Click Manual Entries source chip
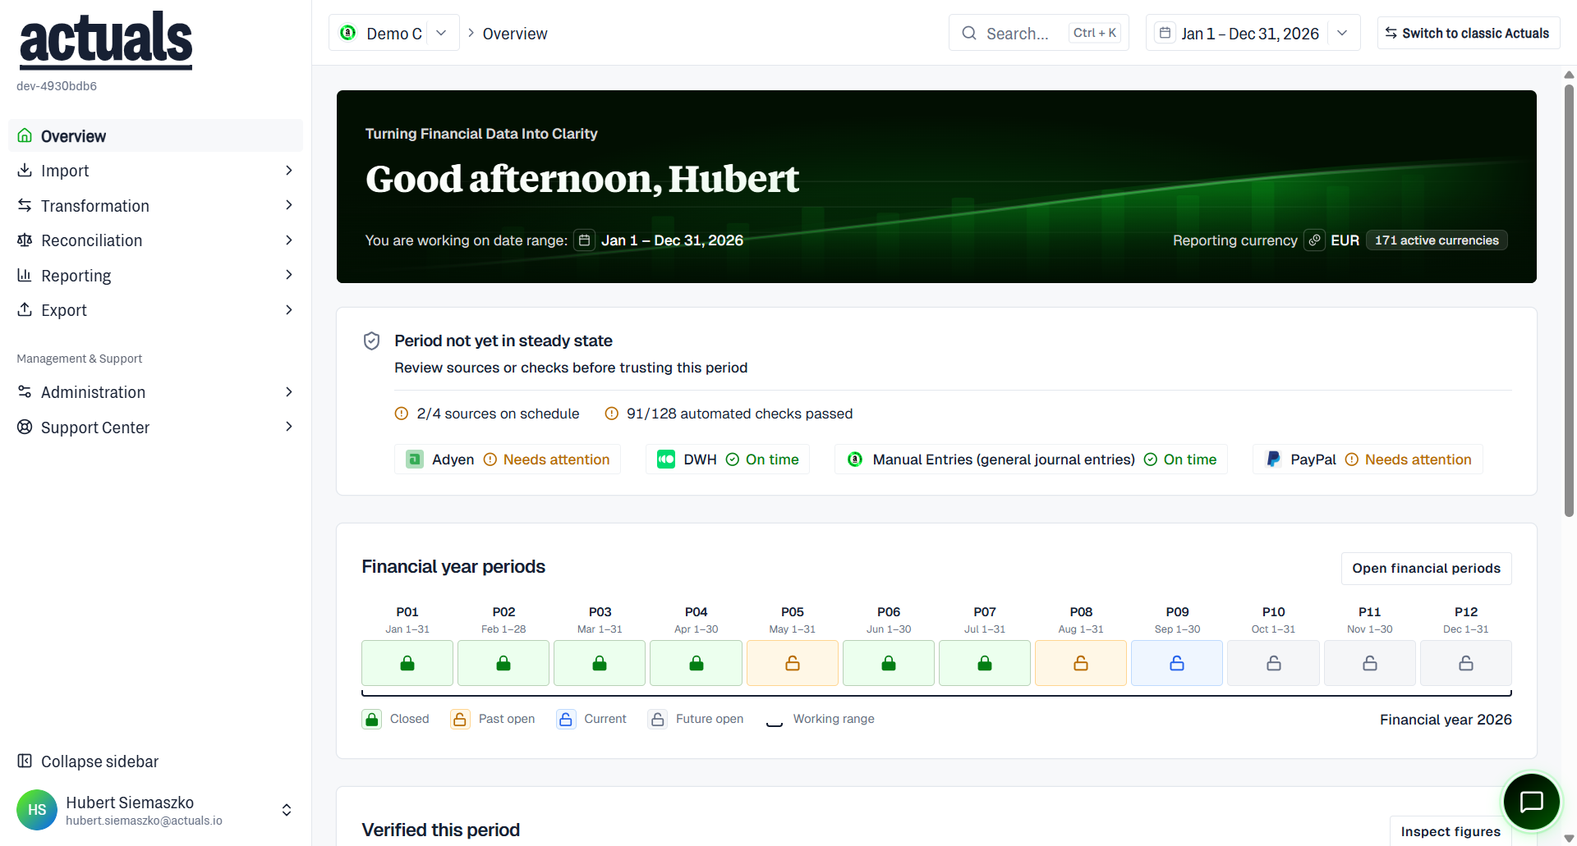The image size is (1577, 846). [x=1031, y=460]
